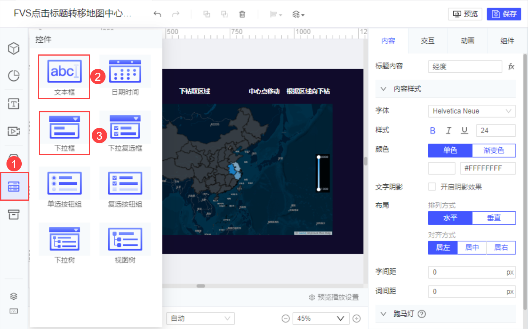Select 居左 left alignment
Screen dimensions: 528x329
click(x=443, y=248)
